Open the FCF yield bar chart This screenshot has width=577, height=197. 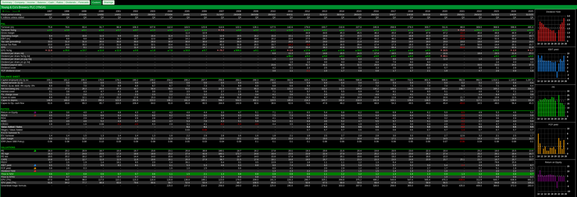click(555, 141)
